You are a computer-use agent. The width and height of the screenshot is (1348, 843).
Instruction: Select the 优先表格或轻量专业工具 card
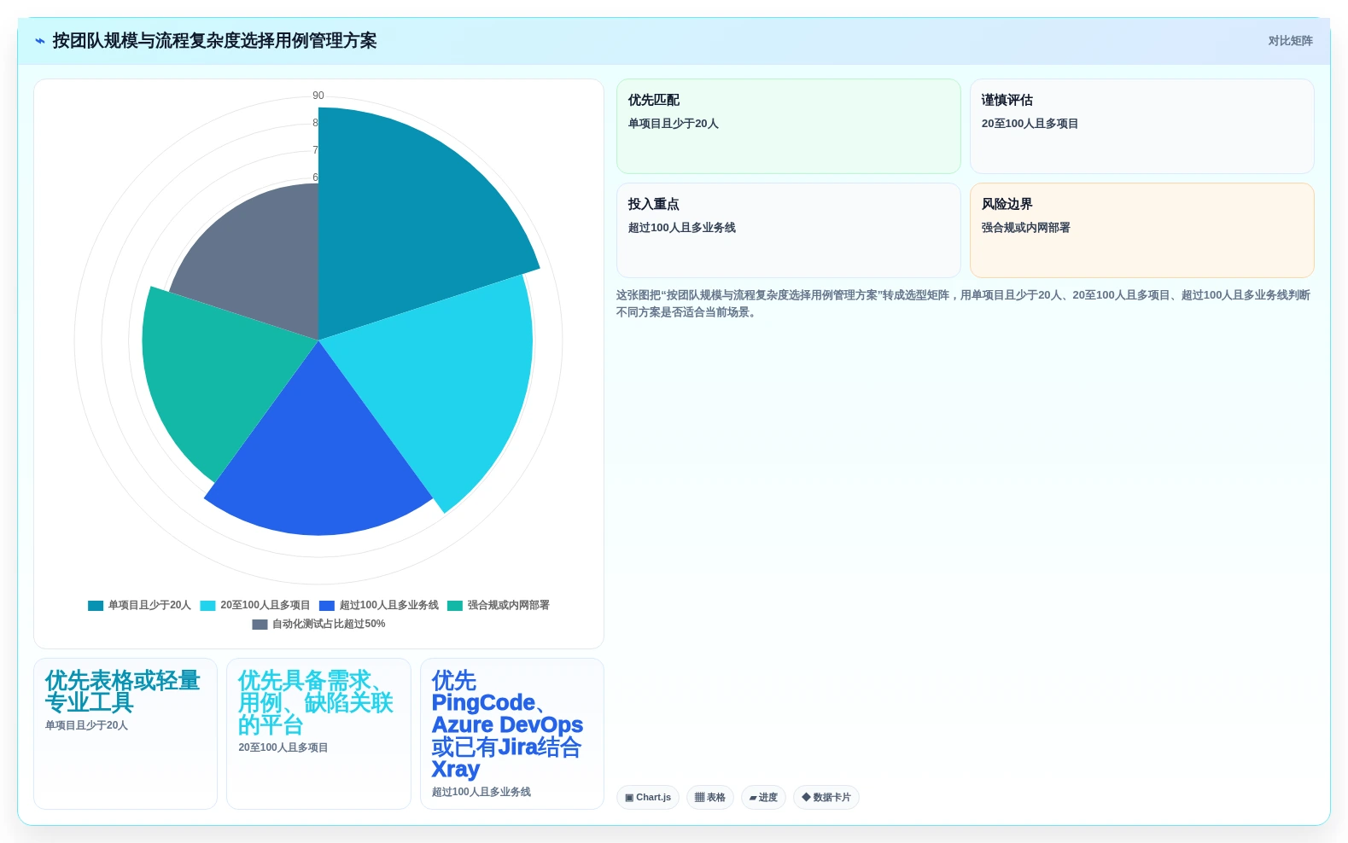coord(125,734)
